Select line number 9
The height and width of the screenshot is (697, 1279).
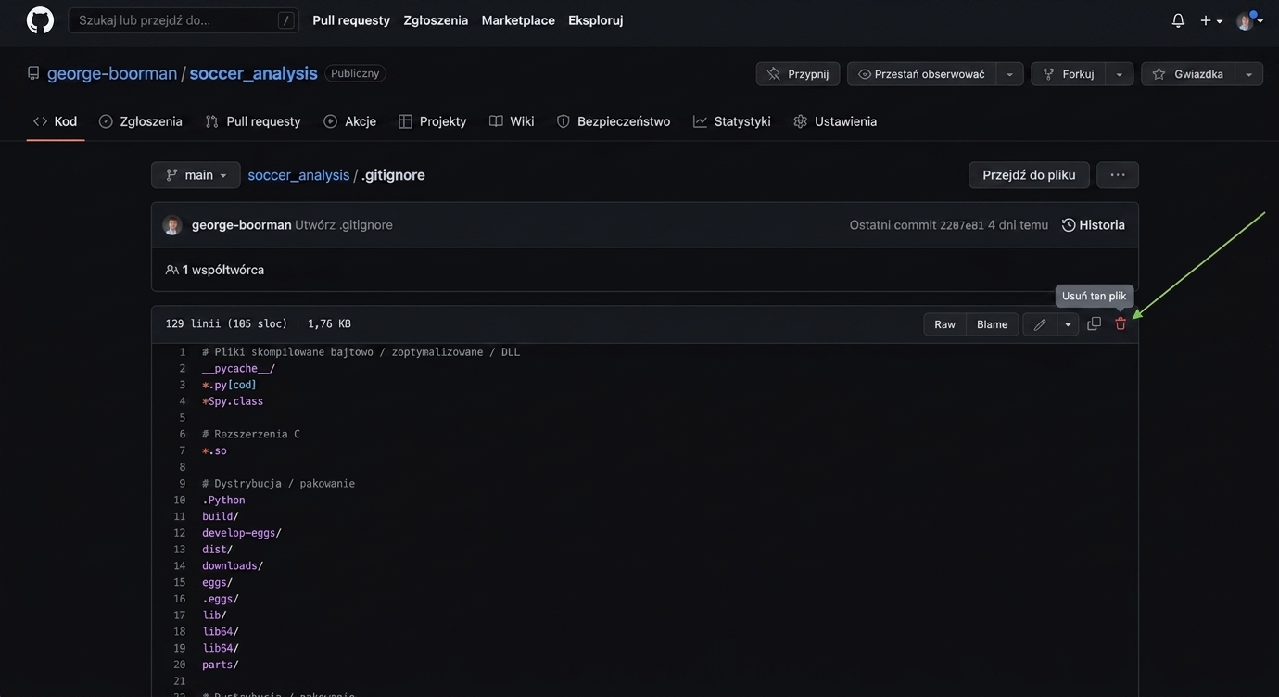point(183,484)
